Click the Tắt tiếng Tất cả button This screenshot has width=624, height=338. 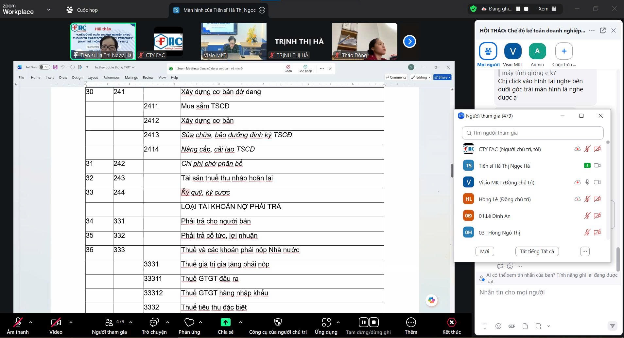click(x=537, y=251)
